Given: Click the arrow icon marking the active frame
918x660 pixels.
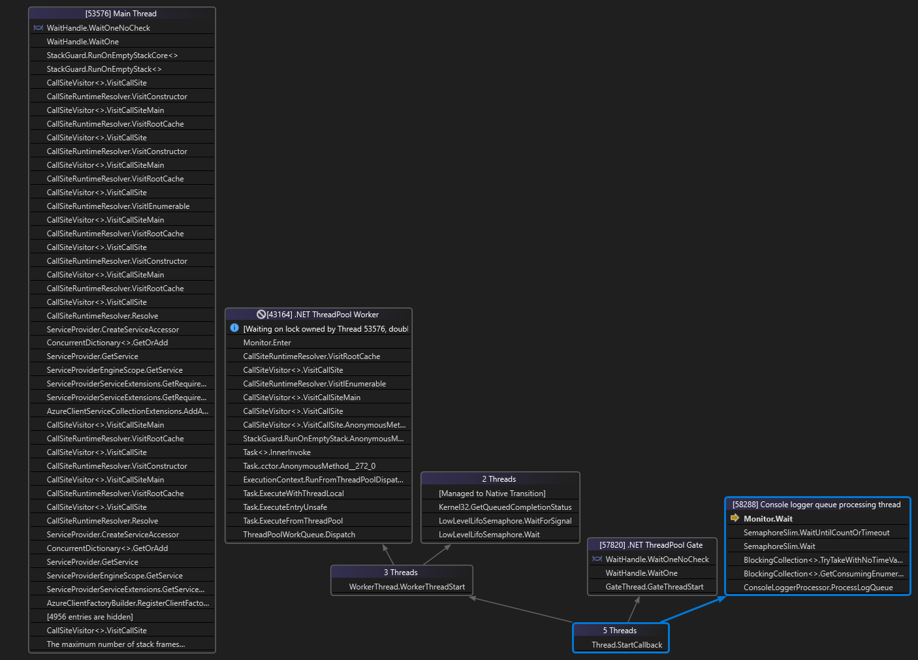Looking at the screenshot, I should click(x=734, y=518).
